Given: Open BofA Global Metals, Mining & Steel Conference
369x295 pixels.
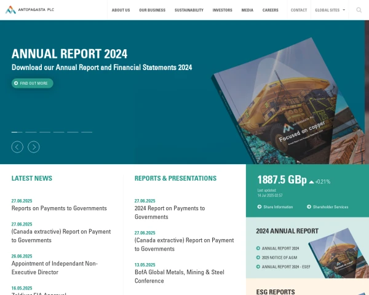Looking at the screenshot, I should point(180,277).
